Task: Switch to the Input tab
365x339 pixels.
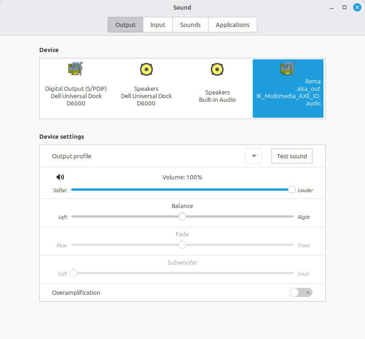Action: pos(158,25)
